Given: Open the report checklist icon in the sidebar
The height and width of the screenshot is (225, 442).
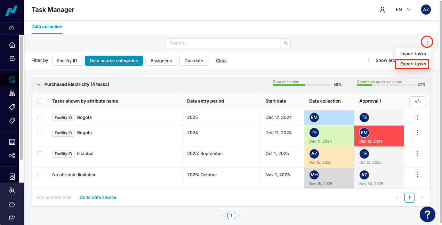Looking at the screenshot, I should (x=12, y=177).
